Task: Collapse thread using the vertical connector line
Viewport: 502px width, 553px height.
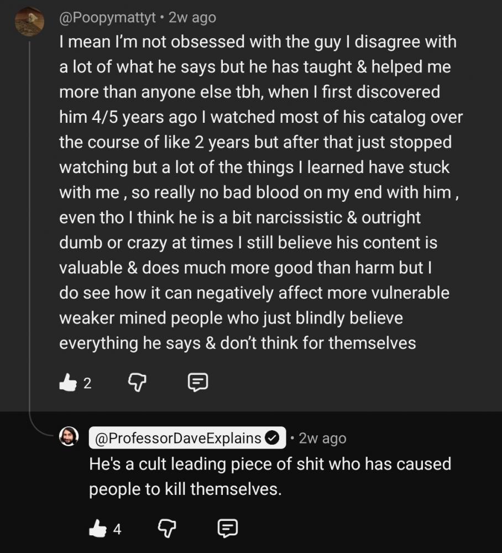Action: (30, 221)
